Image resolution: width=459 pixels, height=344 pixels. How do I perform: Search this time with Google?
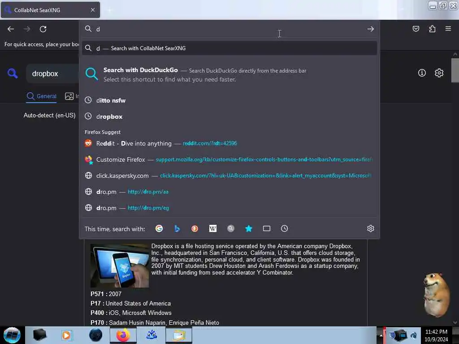pos(159,228)
